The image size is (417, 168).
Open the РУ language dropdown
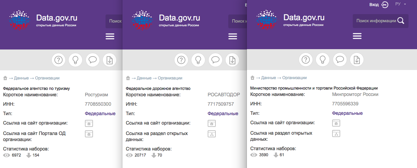click(400, 4)
